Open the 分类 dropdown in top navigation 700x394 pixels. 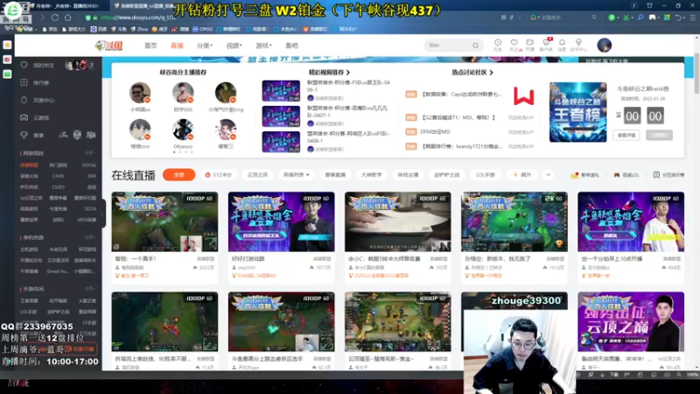[205, 46]
